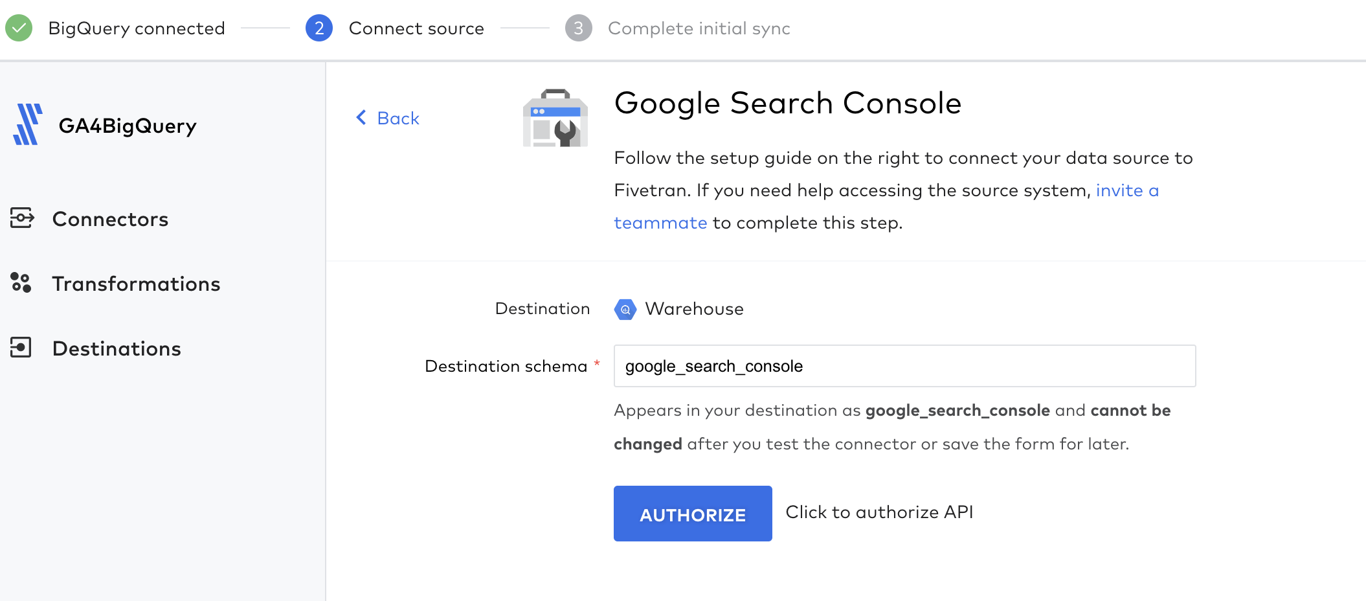Select the Complete initial sync step label

(699, 28)
